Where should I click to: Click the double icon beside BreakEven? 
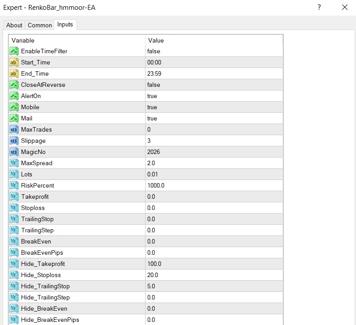(x=14, y=241)
